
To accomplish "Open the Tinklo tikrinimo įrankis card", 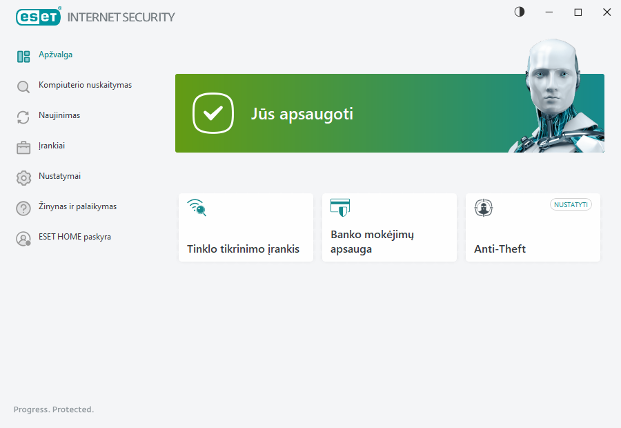I will pyautogui.click(x=246, y=228).
